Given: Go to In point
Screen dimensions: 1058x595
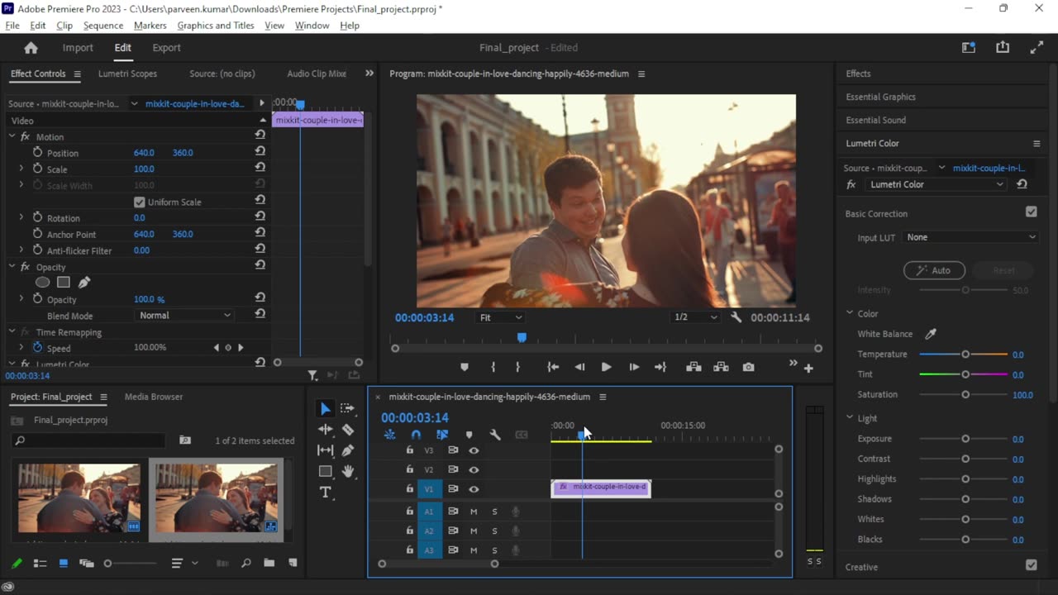Looking at the screenshot, I should point(553,367).
